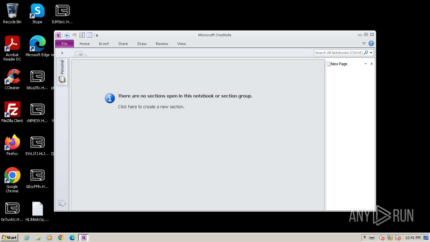The width and height of the screenshot is (430, 242).
Task: Select the GEocFMn.H... desktop file
Action: (x=37, y=178)
